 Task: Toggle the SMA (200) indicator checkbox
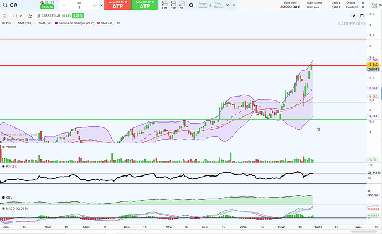point(16,24)
